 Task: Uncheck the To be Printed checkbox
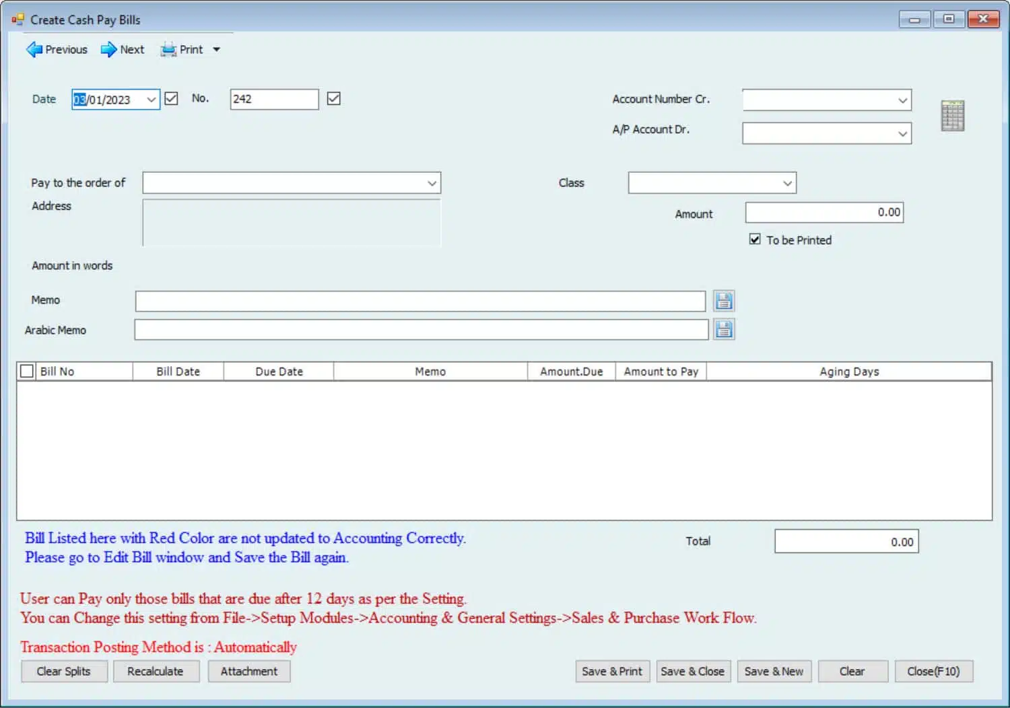point(755,240)
